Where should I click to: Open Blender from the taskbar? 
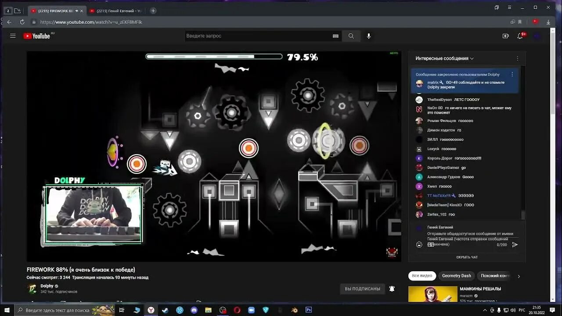(x=294, y=310)
